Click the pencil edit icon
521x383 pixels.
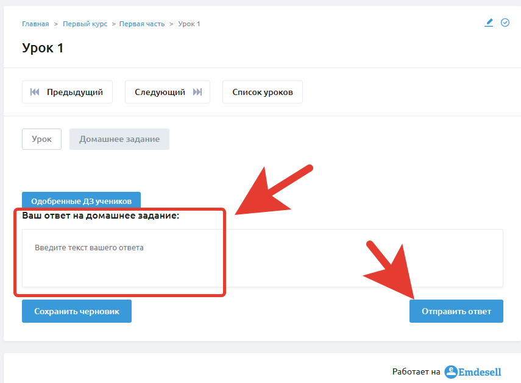tap(489, 23)
